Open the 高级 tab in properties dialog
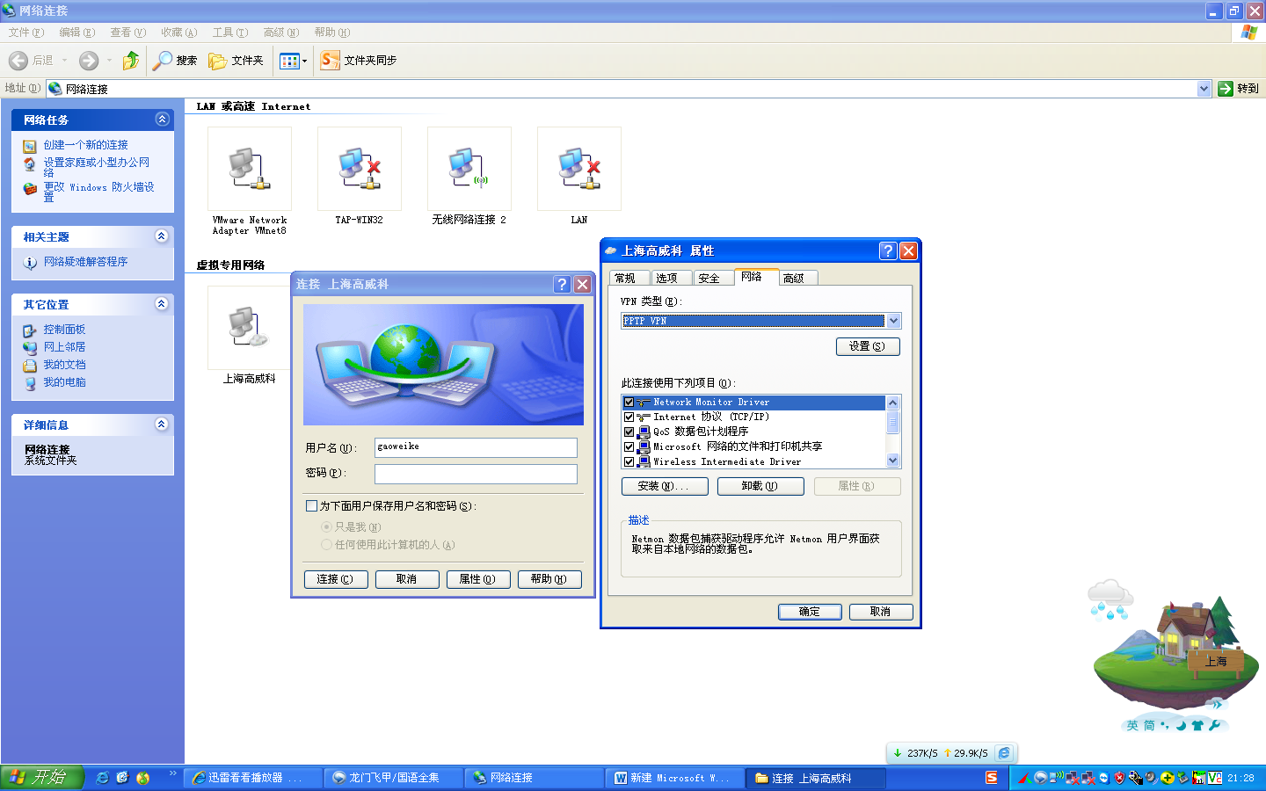The width and height of the screenshot is (1266, 791). click(x=794, y=278)
